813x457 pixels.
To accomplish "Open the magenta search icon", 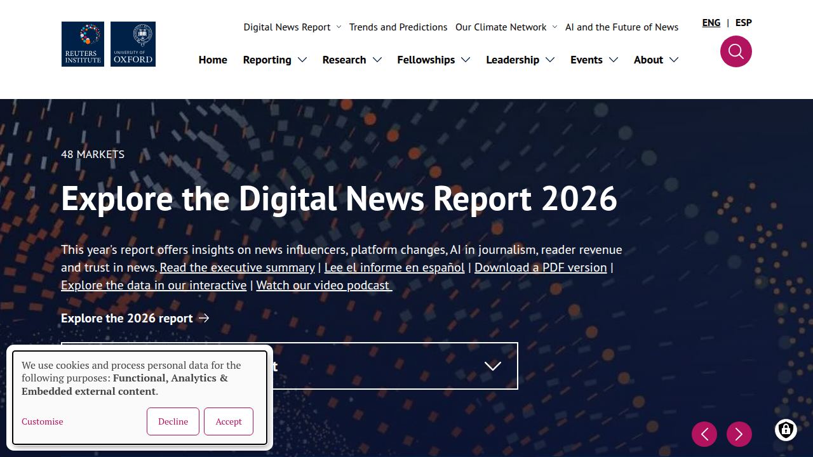I will pyautogui.click(x=736, y=51).
